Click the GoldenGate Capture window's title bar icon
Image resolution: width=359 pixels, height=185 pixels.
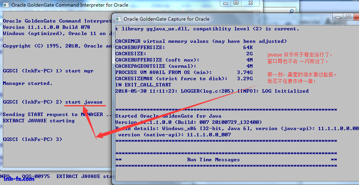click(118, 19)
